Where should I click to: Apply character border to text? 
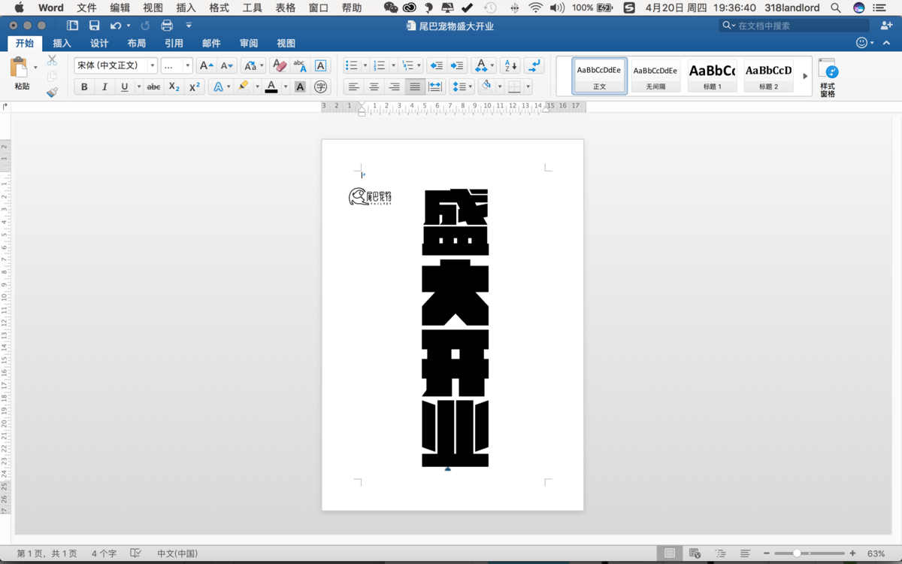(320, 66)
